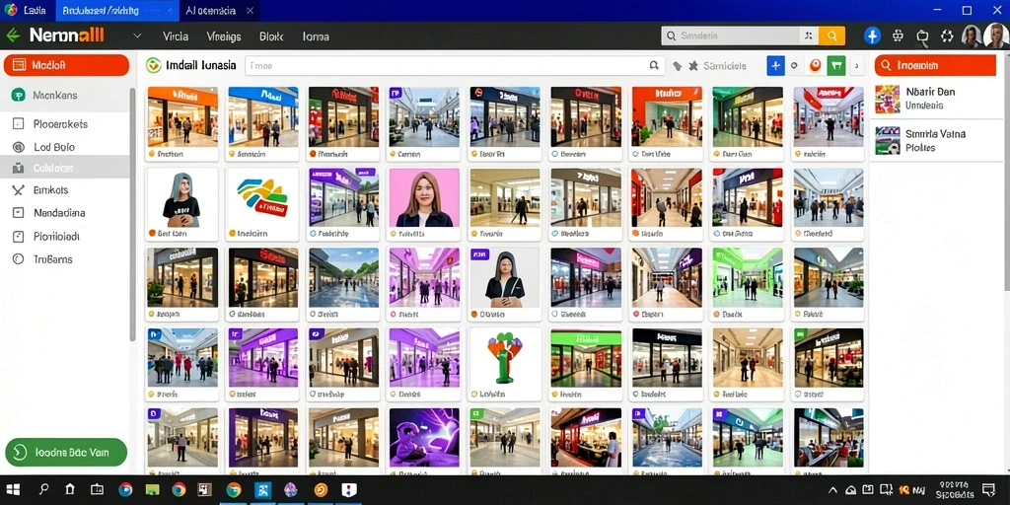This screenshot has width=1010, height=505.
Task: Click the blue square plus button in toolbar
Action: (775, 65)
